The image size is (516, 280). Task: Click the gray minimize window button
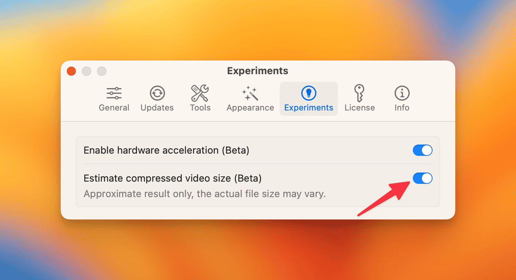click(87, 71)
